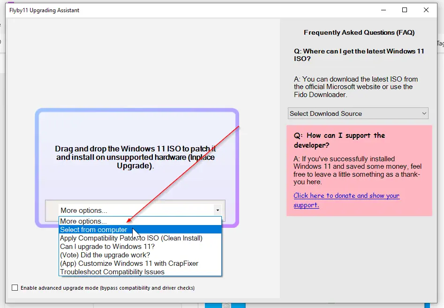Pick 'Troubleshoot Compatibility Issues' from the list

coord(140,272)
